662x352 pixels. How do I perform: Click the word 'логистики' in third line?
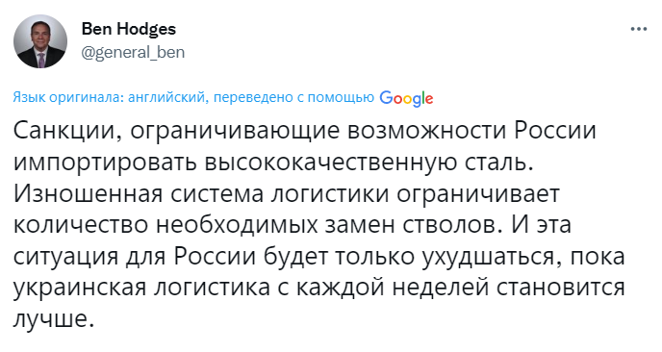pyautogui.click(x=330, y=193)
